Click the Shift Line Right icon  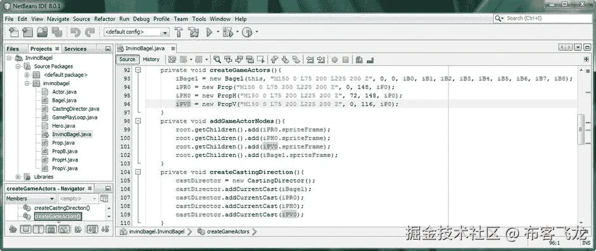(321, 59)
